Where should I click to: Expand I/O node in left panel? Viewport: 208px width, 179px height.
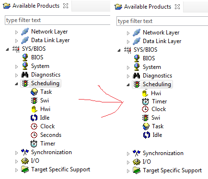[16, 161]
